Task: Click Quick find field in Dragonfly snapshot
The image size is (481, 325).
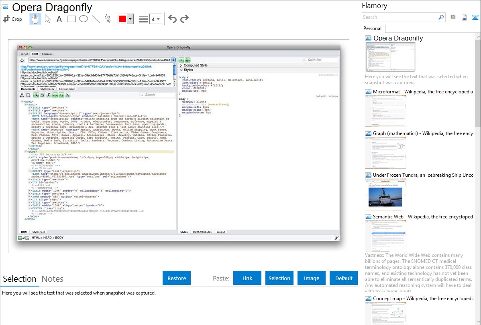Action: pos(320,60)
